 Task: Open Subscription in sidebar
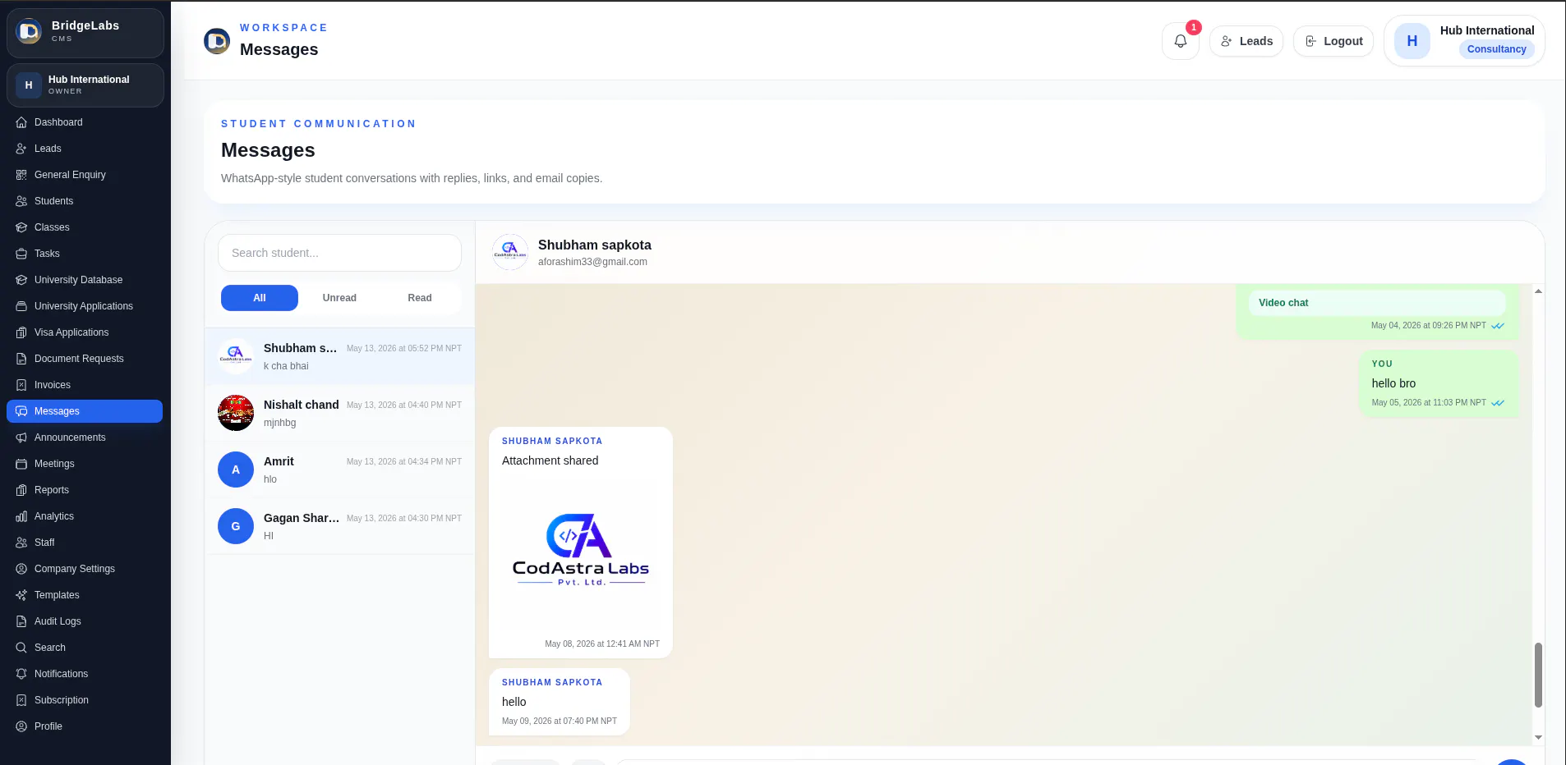pos(85,700)
